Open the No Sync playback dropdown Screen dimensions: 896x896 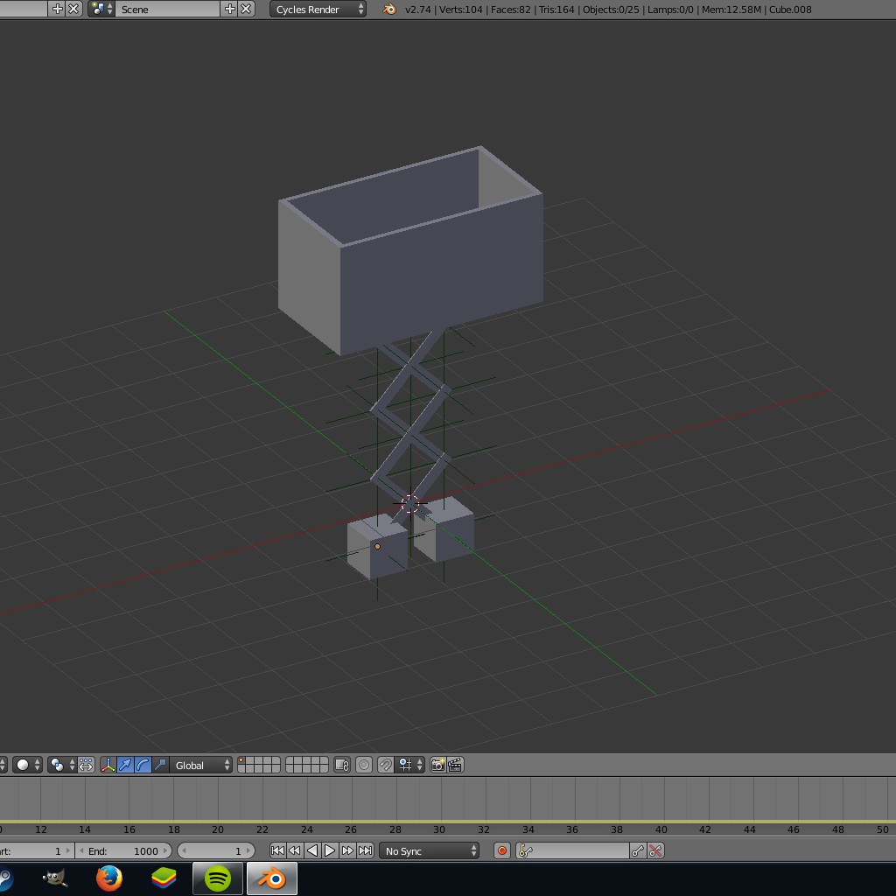coord(429,850)
